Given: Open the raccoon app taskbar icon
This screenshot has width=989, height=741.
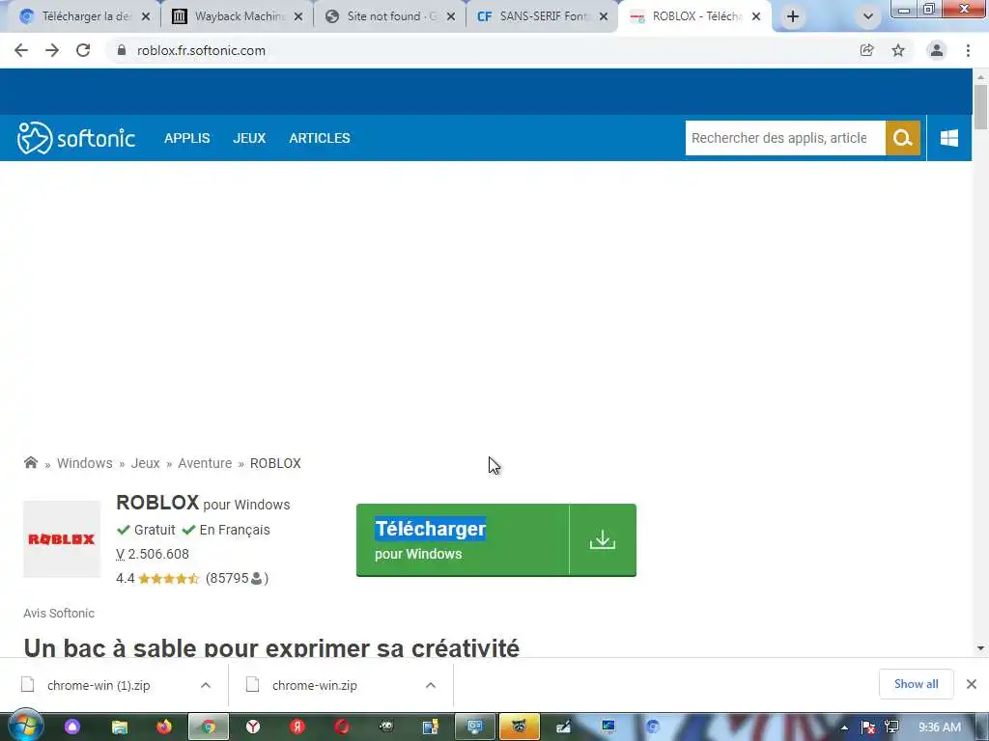Looking at the screenshot, I should (519, 727).
